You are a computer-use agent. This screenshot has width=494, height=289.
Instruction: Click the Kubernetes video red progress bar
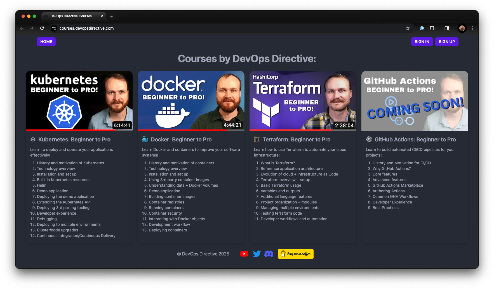pos(70,130)
